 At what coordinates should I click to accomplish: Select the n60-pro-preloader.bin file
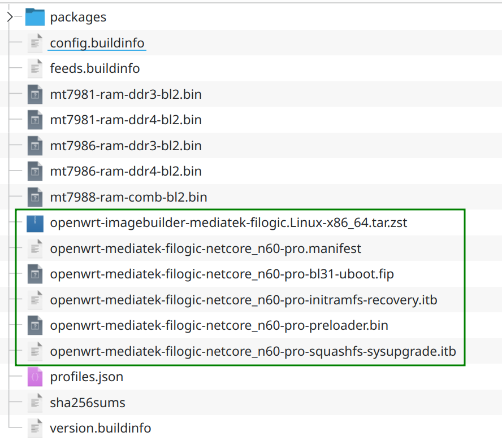point(219,326)
